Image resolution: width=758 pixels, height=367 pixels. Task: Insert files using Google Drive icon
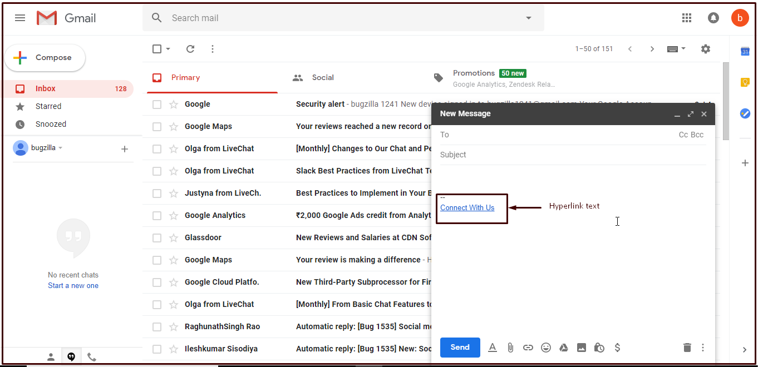(563, 348)
